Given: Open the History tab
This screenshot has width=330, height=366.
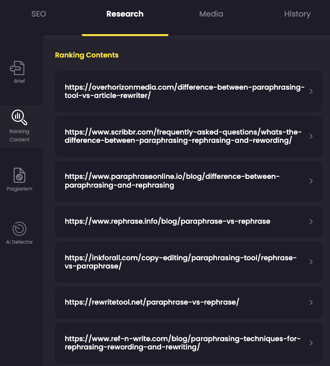Looking at the screenshot, I should (x=297, y=14).
